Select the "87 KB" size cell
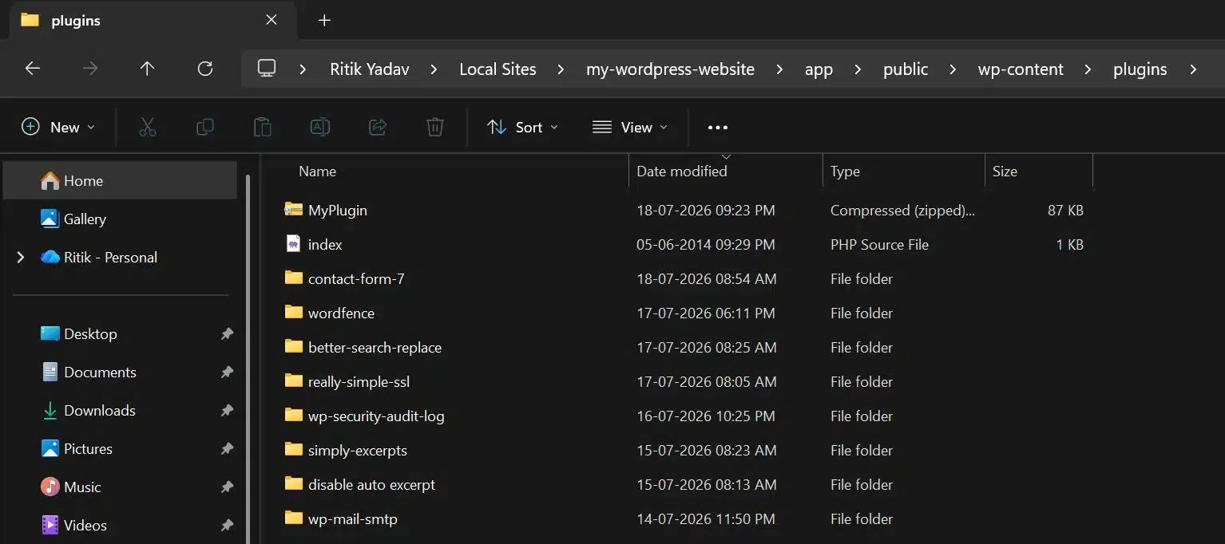1225x544 pixels. pyautogui.click(x=1065, y=210)
